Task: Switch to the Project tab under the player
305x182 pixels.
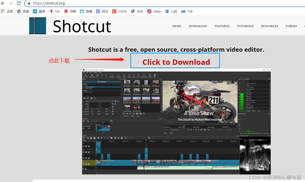Action: [171, 133]
